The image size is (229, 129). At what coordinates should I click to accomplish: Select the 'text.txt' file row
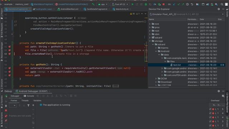(x=186, y=65)
